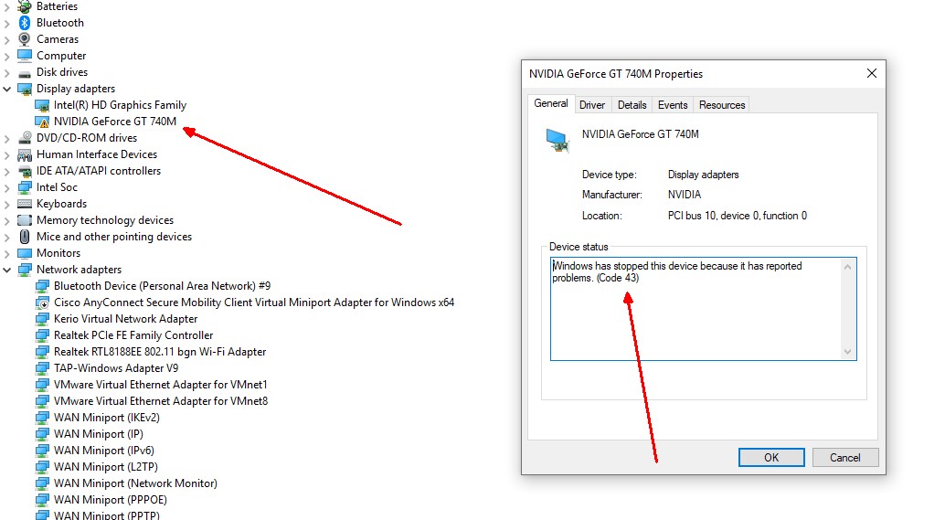This screenshot has width=945, height=520.
Task: Select VMware Virtual Ethernet Adapter for VMnet1
Action: coord(160,385)
